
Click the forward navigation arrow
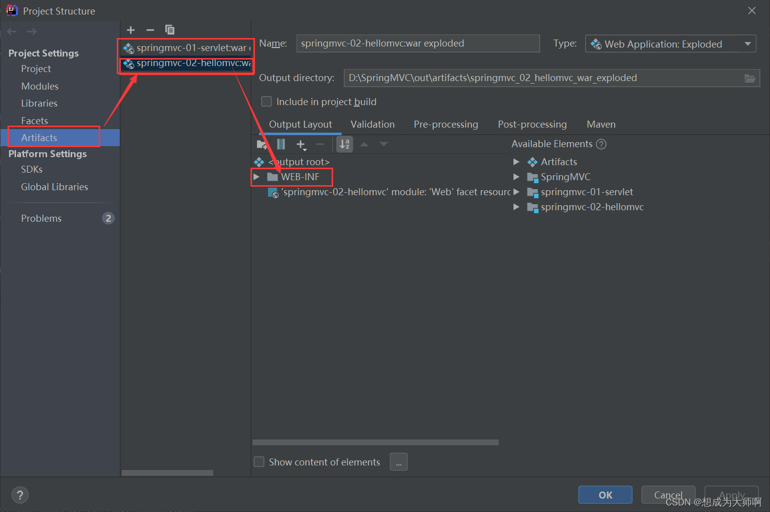(32, 32)
